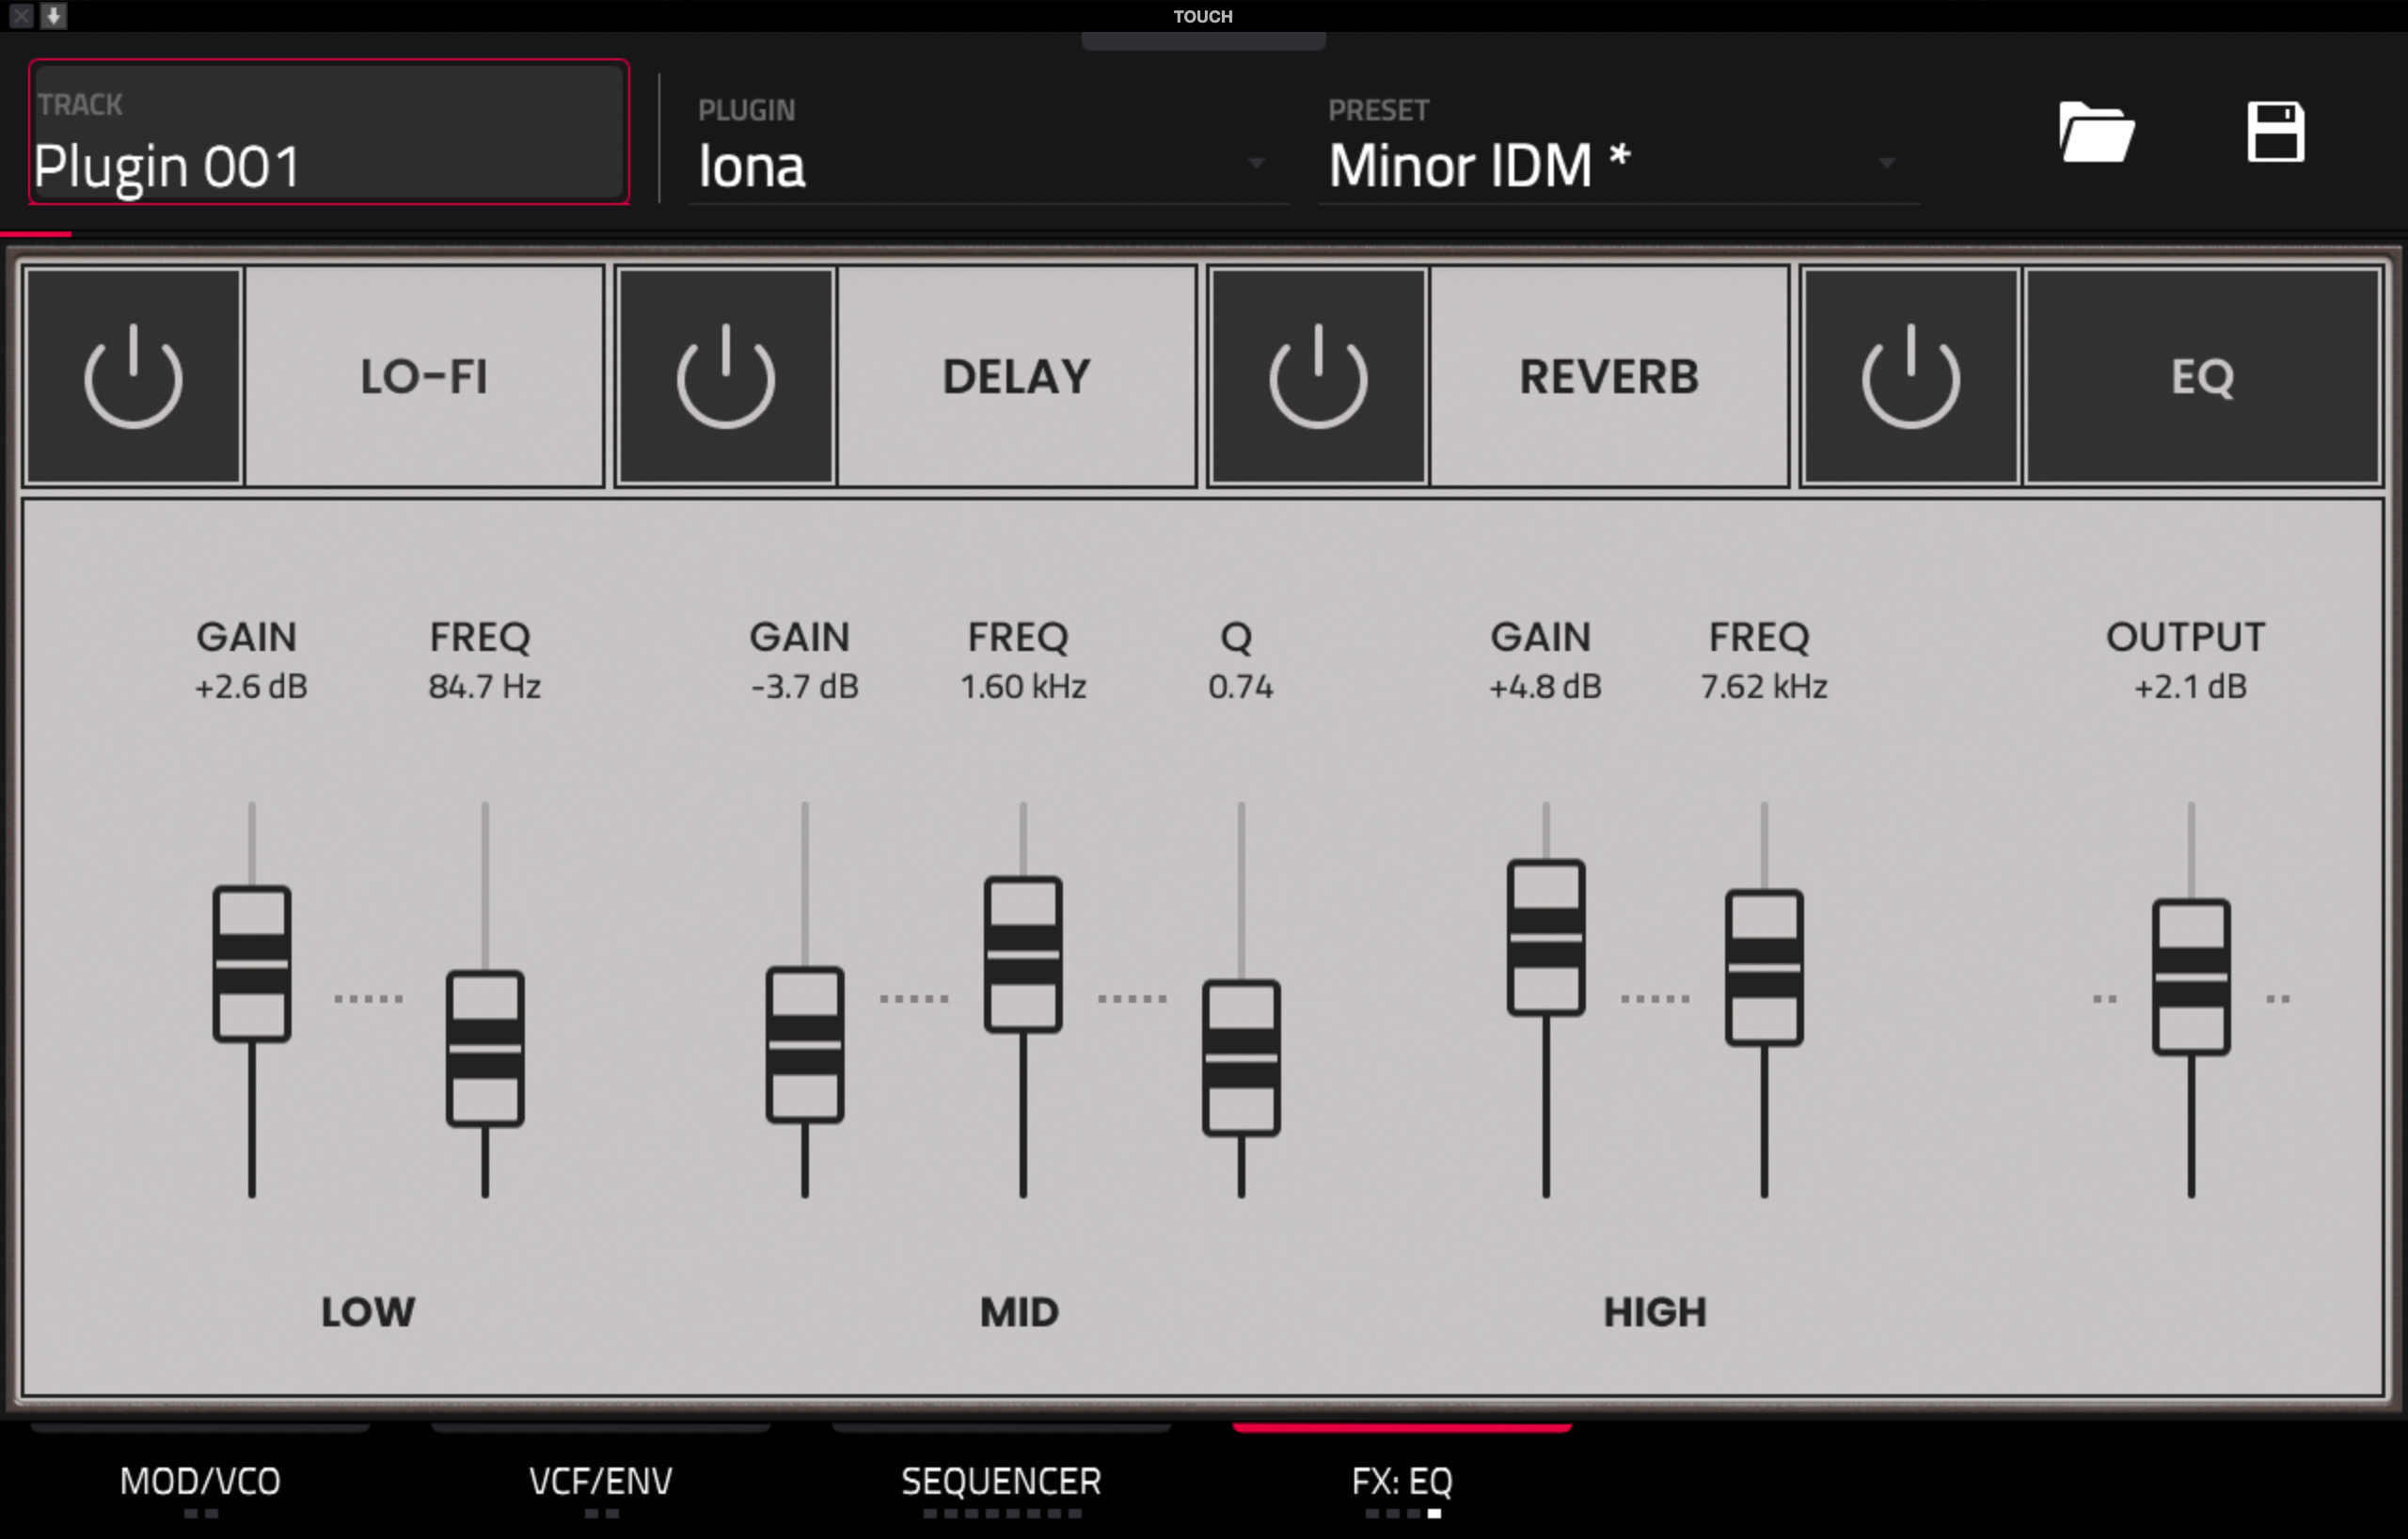The width and height of the screenshot is (2408, 1539).
Task: Toggle the LO-FI effect power button
Action: pyautogui.click(x=133, y=376)
